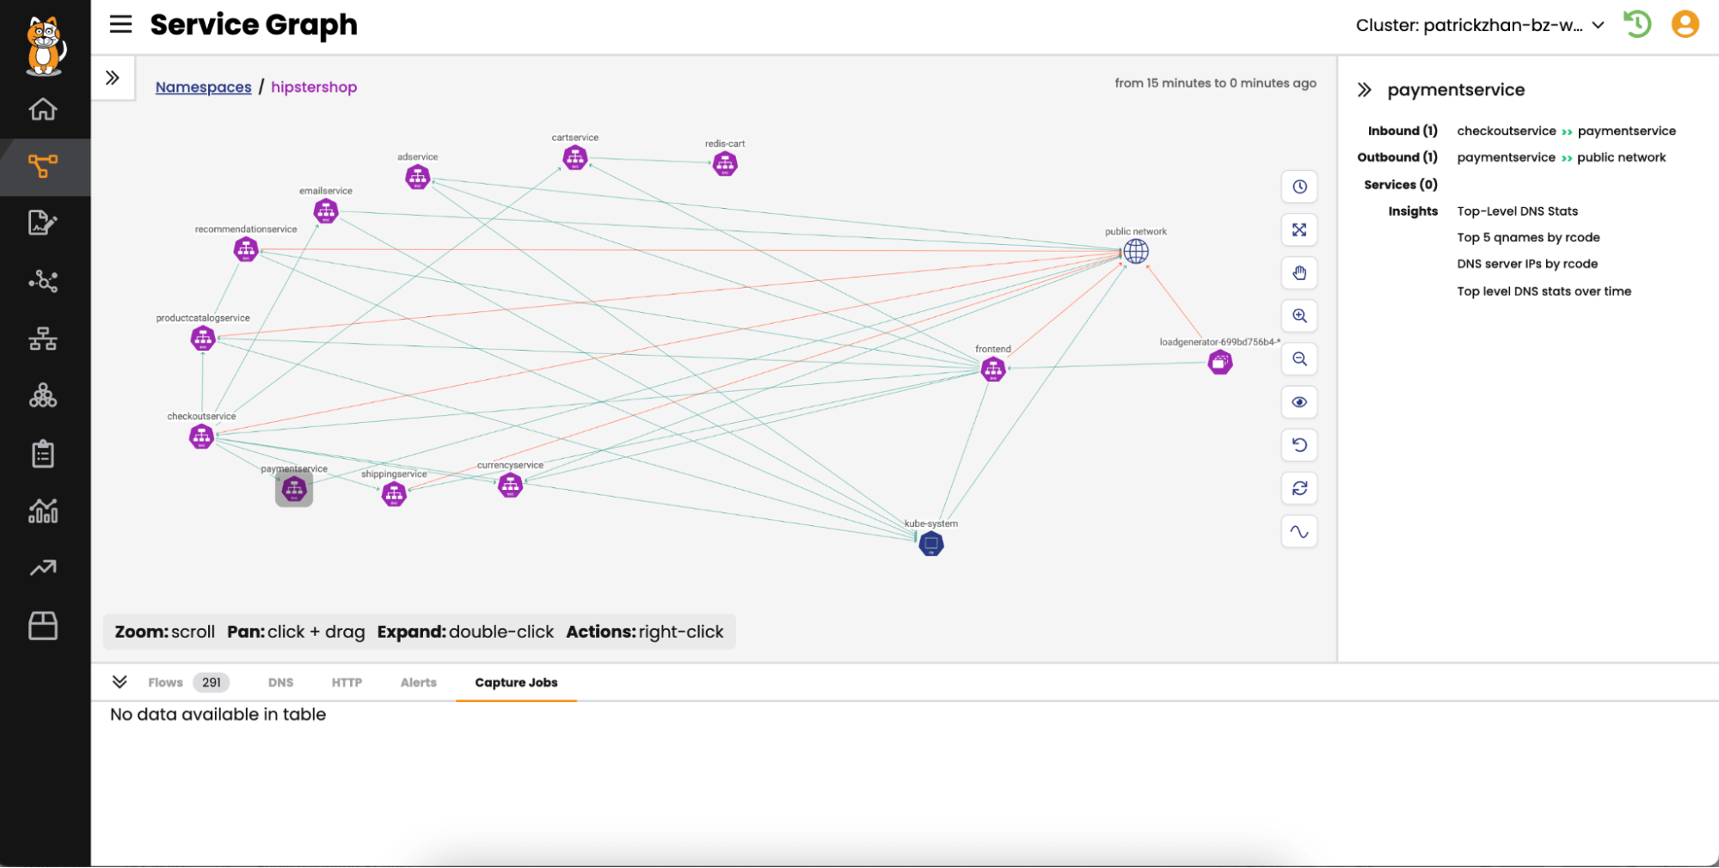Switch to the Flows tab
This screenshot has width=1719, height=868.
(x=165, y=682)
